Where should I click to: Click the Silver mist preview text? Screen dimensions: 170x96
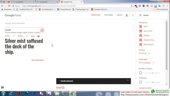tap(24, 46)
